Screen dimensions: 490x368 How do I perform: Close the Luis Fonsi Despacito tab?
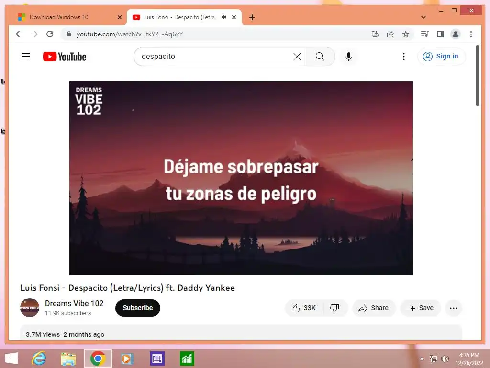point(234,17)
